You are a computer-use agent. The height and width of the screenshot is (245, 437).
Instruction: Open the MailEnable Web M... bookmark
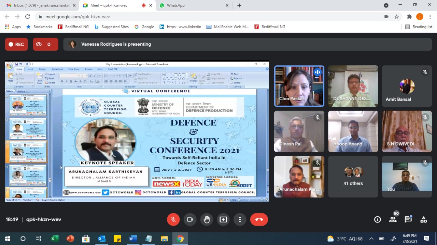coord(227,27)
